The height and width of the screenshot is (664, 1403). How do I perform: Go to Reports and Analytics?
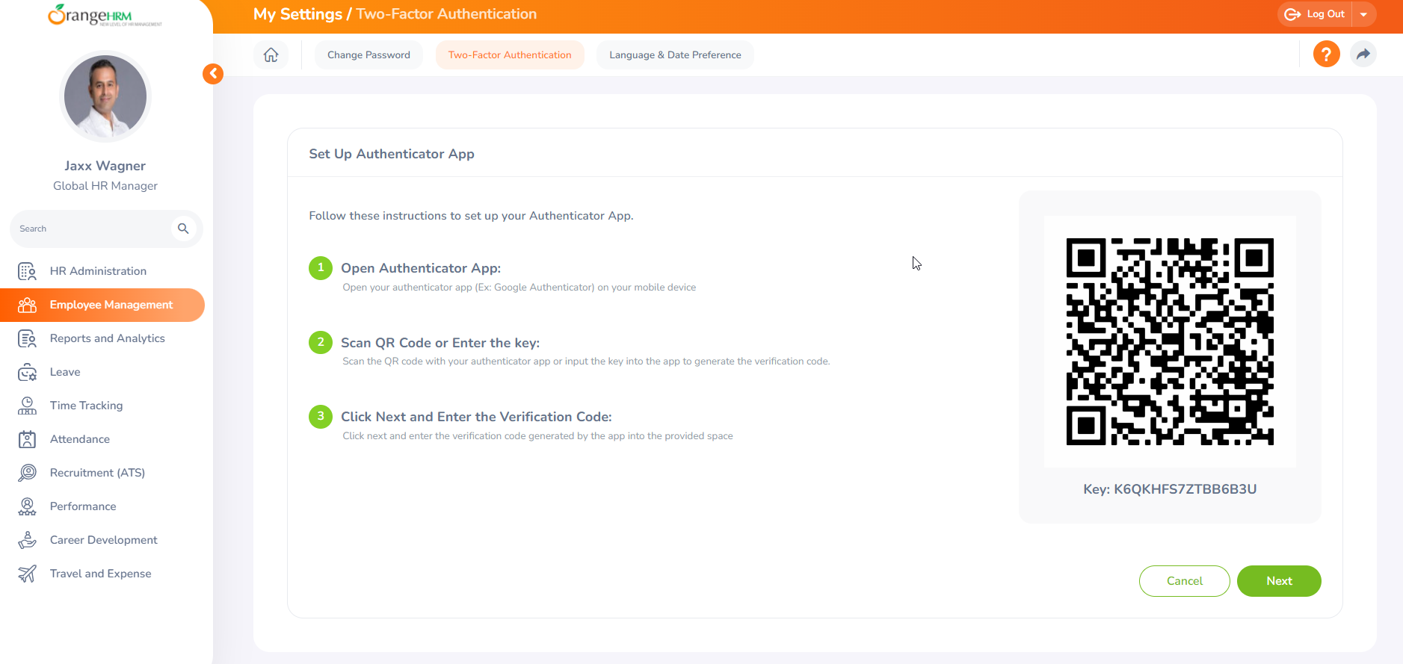tap(102, 338)
